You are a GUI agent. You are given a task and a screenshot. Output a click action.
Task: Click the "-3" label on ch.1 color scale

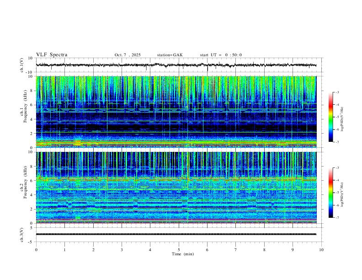click(337, 92)
